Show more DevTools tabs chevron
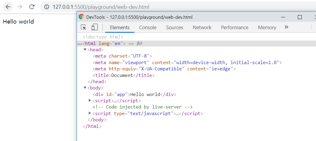The height and width of the screenshot is (141, 316). (x=286, y=27)
